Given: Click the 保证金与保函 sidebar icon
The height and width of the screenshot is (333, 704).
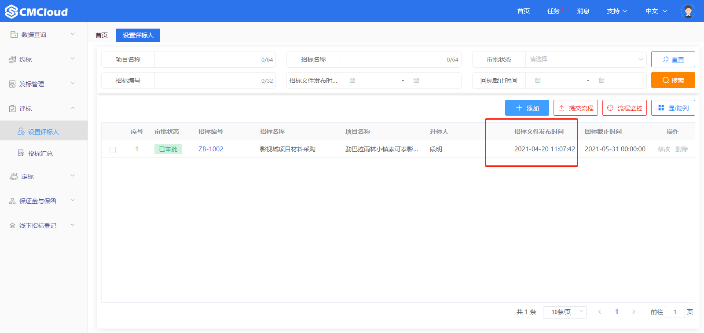Looking at the screenshot, I should click(x=12, y=201).
